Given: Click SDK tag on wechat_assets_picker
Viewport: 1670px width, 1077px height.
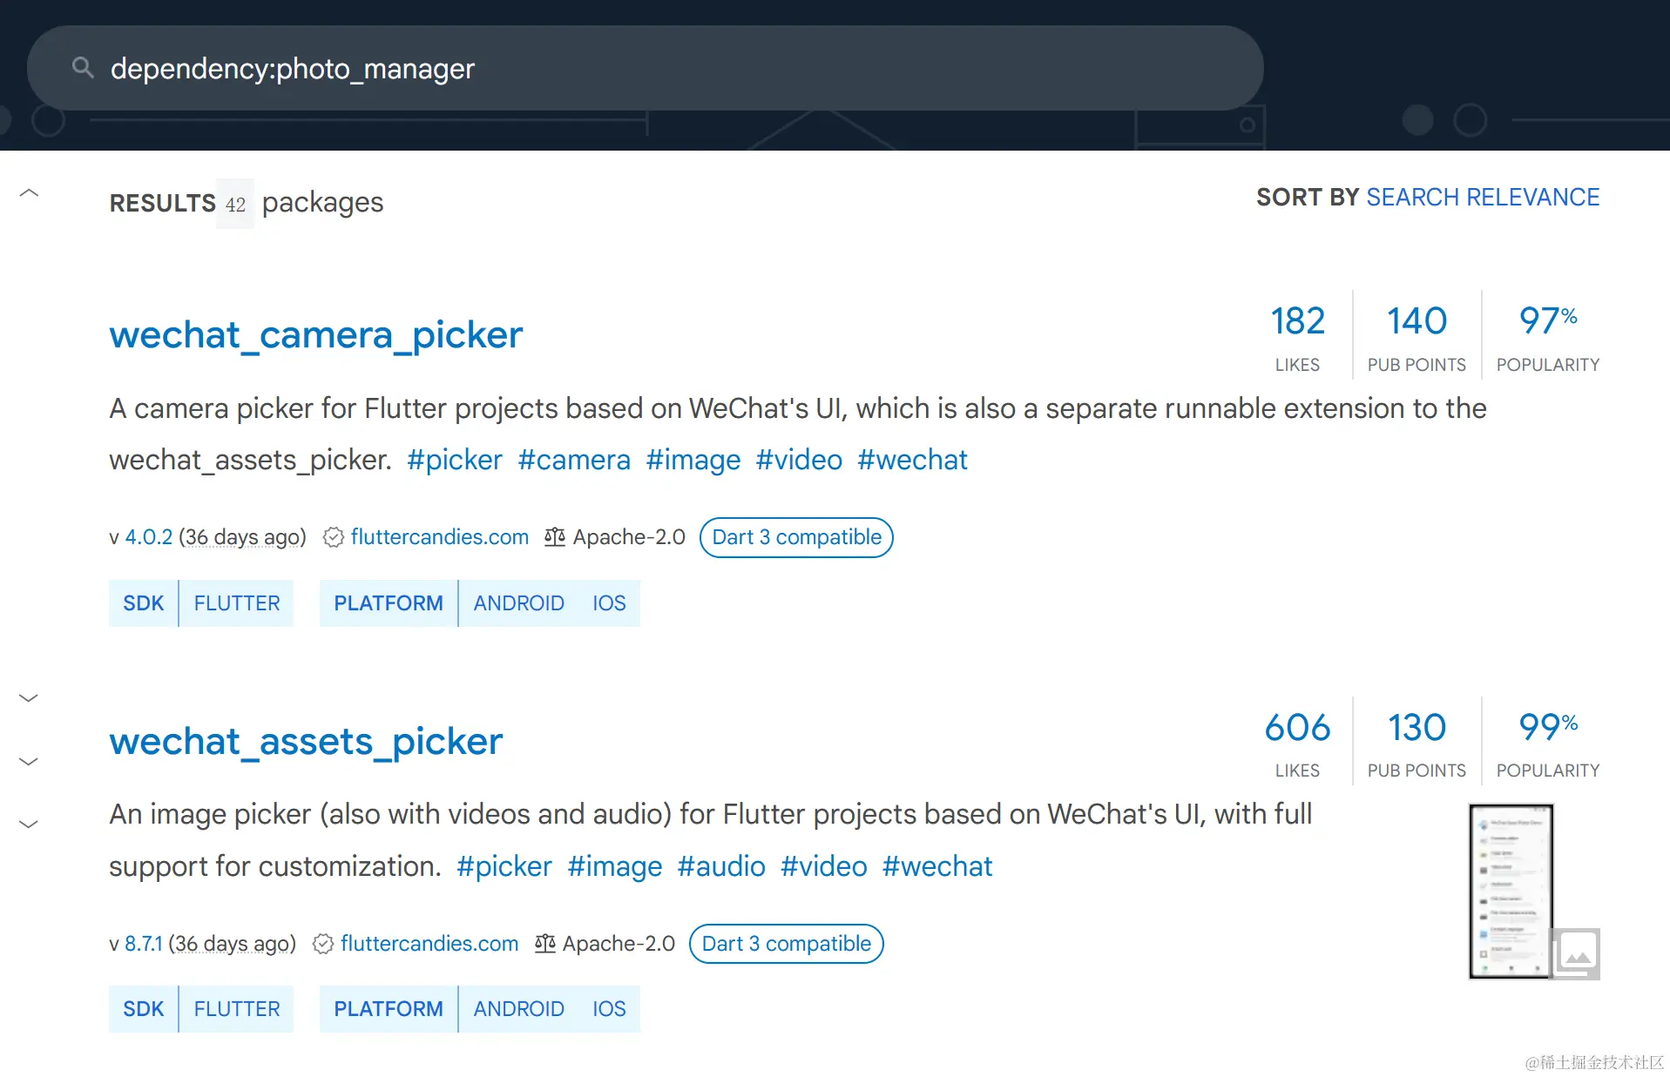Looking at the screenshot, I should click(144, 1009).
